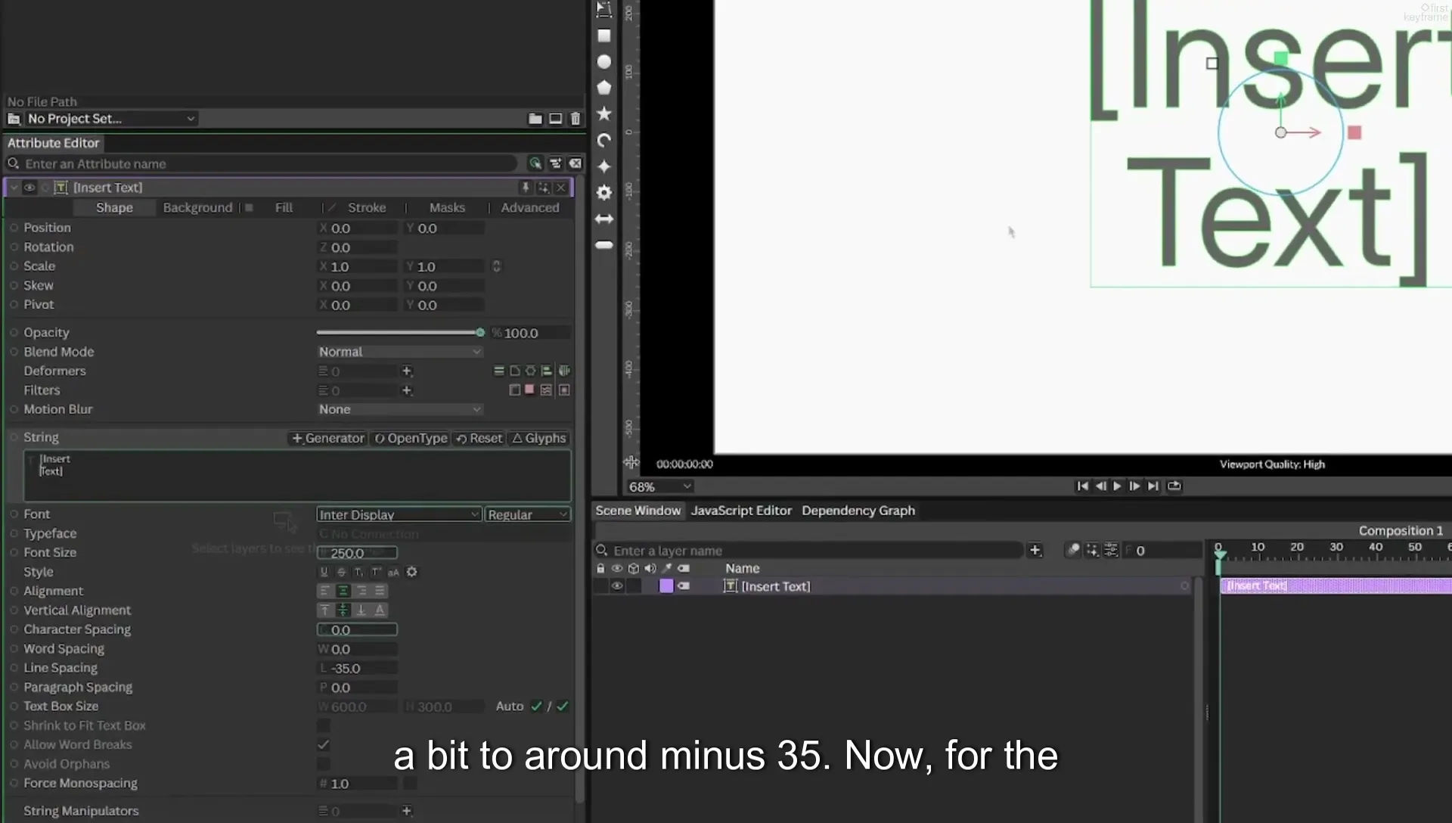This screenshot has height=823, width=1452.
Task: Click the Glyphs button
Action: click(539, 438)
